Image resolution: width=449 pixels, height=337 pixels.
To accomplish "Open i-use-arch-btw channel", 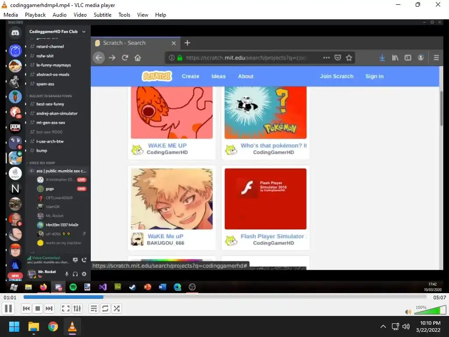I will pyautogui.click(x=50, y=141).
